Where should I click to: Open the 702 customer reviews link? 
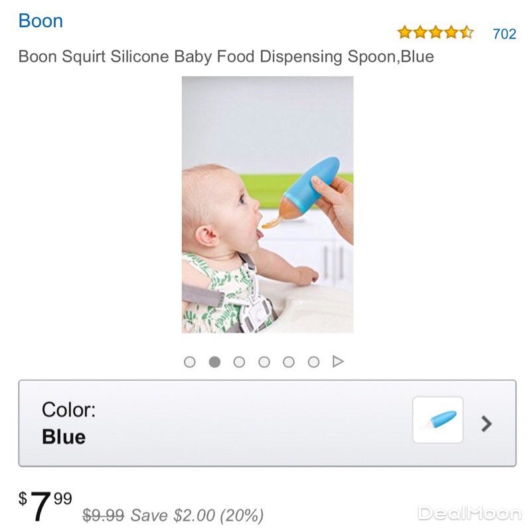tap(504, 34)
